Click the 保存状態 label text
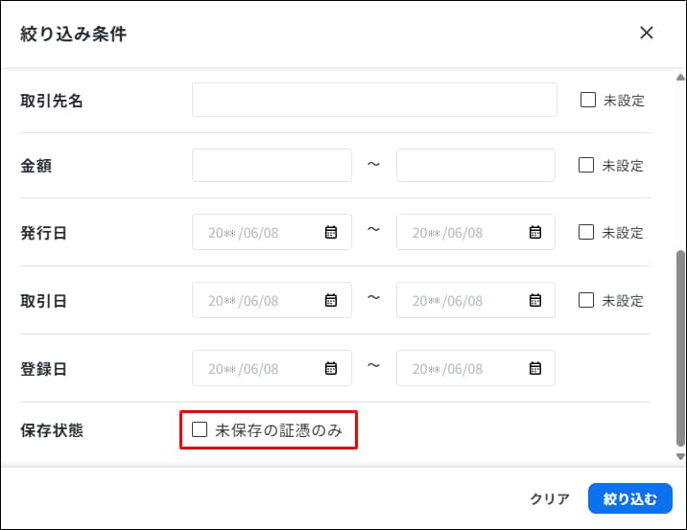The image size is (687, 530). (52, 430)
